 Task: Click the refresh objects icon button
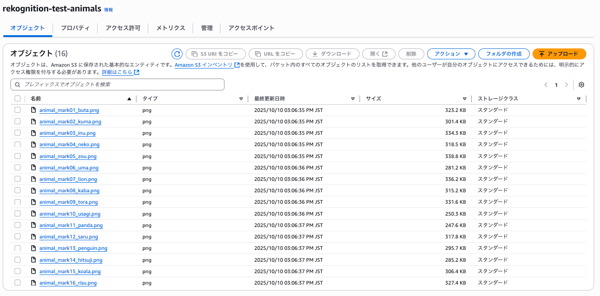[177, 54]
